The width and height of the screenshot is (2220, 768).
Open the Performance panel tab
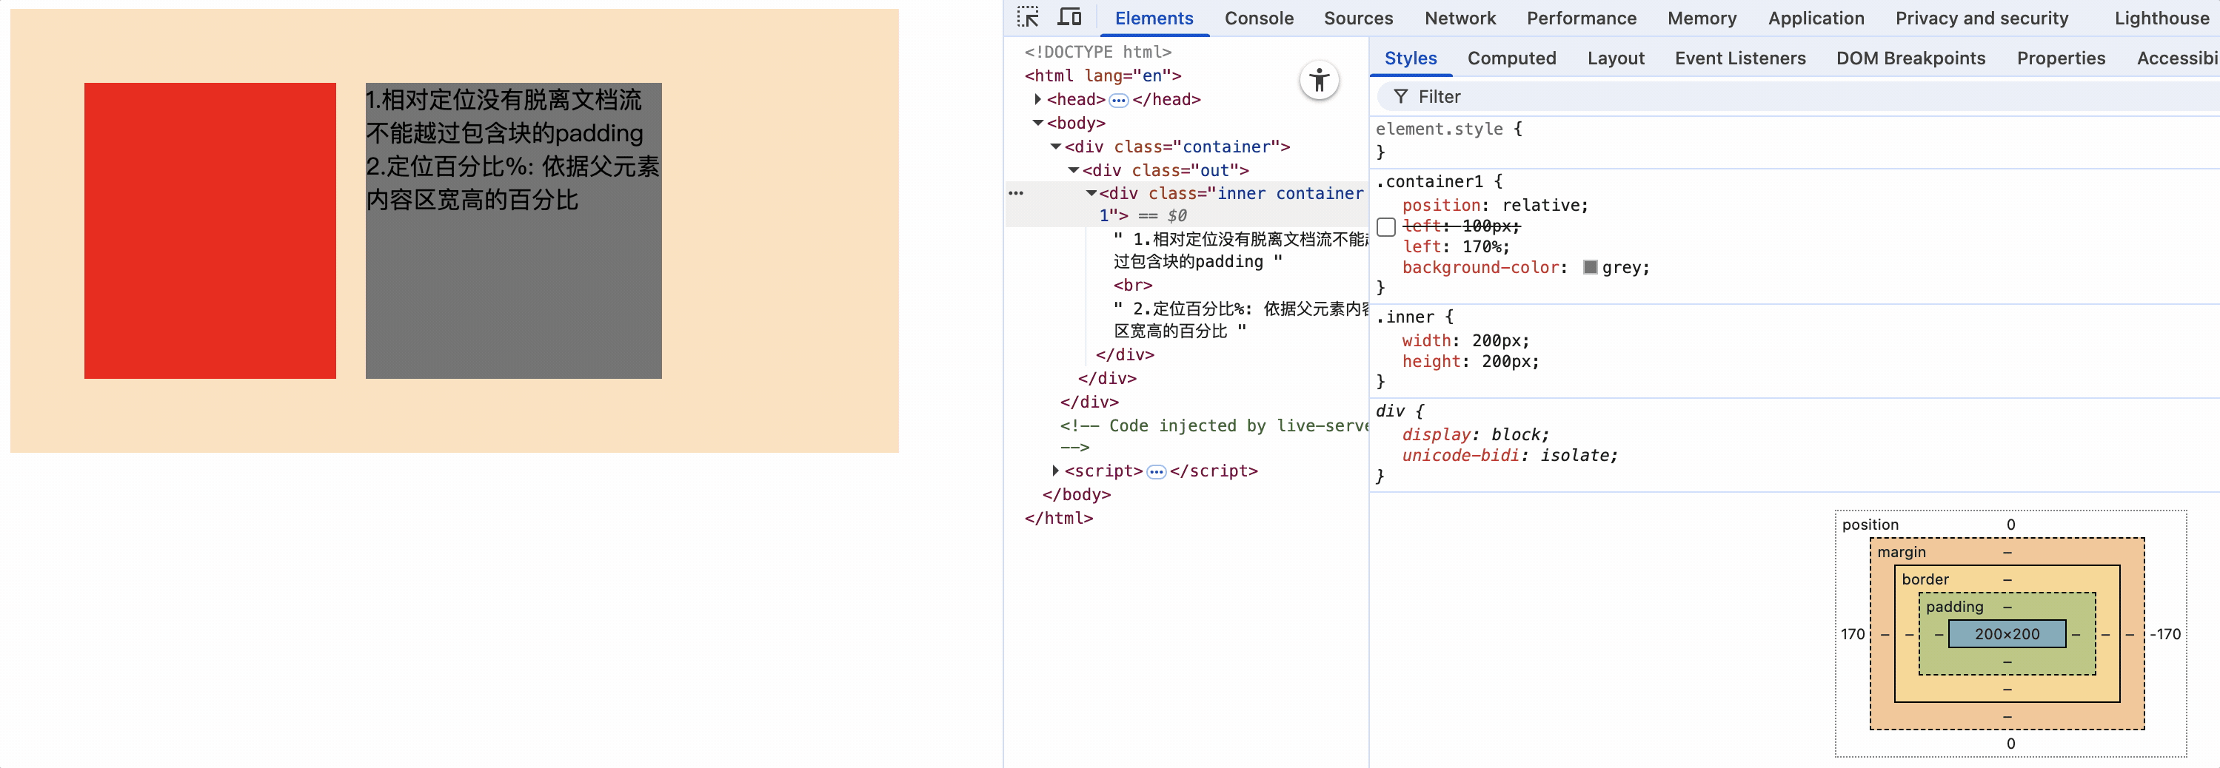click(1580, 18)
